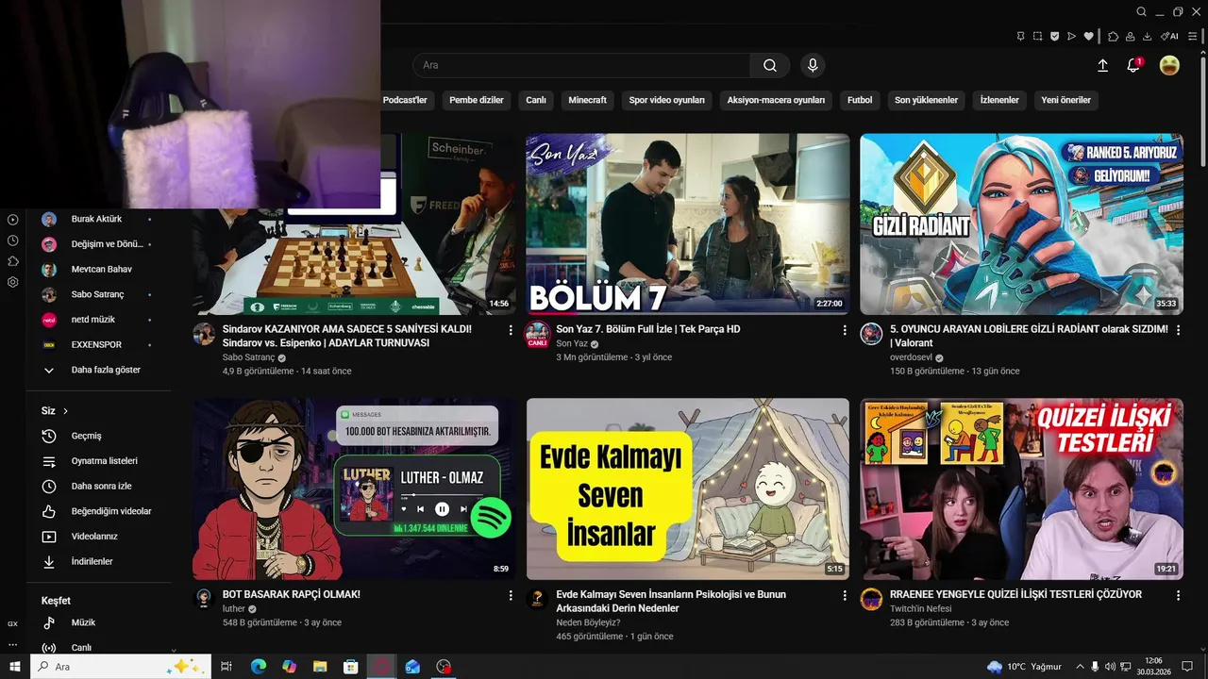Expand the Siz section chevron
Screen dimensions: 1208x679
pyautogui.click(x=65, y=411)
